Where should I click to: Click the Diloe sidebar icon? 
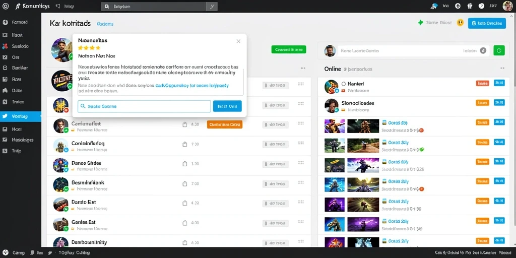(x=5, y=91)
